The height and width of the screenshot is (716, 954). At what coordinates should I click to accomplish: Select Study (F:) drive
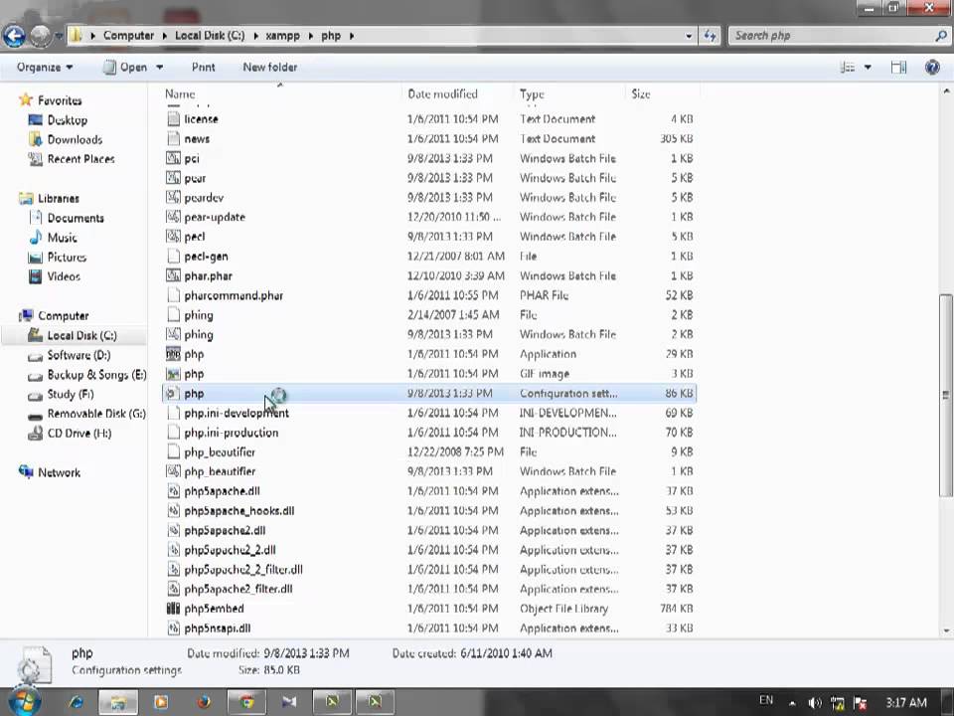pyautogui.click(x=71, y=394)
